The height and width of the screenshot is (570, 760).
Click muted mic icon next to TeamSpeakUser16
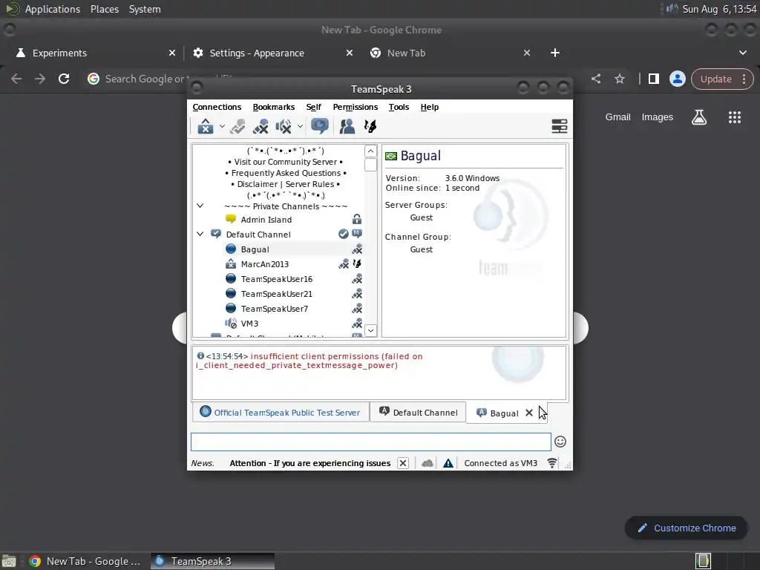[357, 279]
